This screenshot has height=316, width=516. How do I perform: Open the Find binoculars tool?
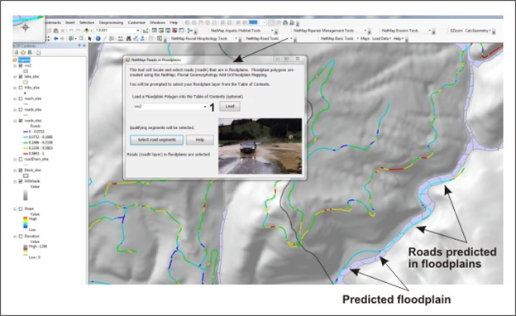point(129,39)
